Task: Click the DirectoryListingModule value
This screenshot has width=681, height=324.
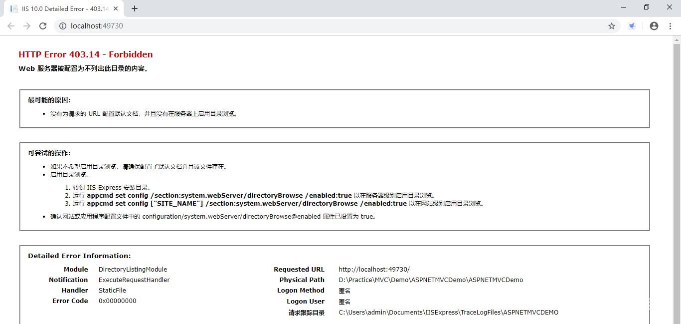Action: [133, 269]
